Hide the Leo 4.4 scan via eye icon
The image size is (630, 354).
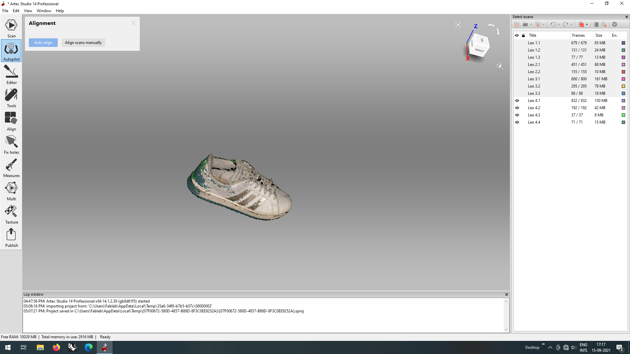(517, 122)
